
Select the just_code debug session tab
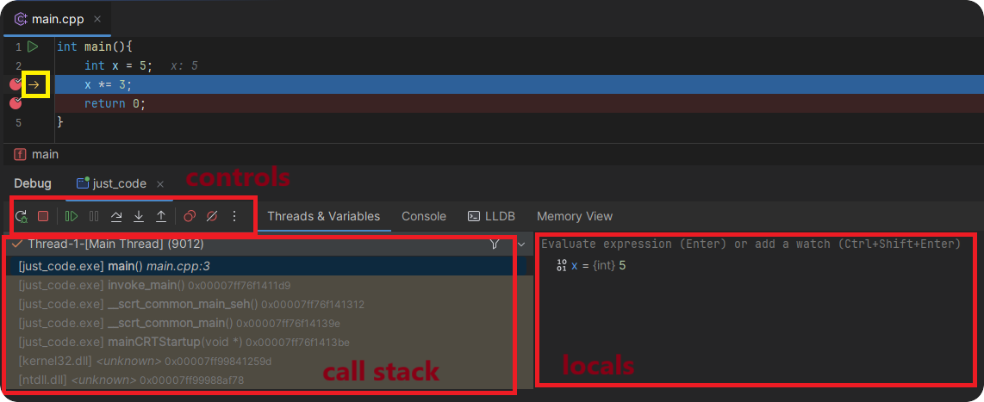[x=119, y=183]
